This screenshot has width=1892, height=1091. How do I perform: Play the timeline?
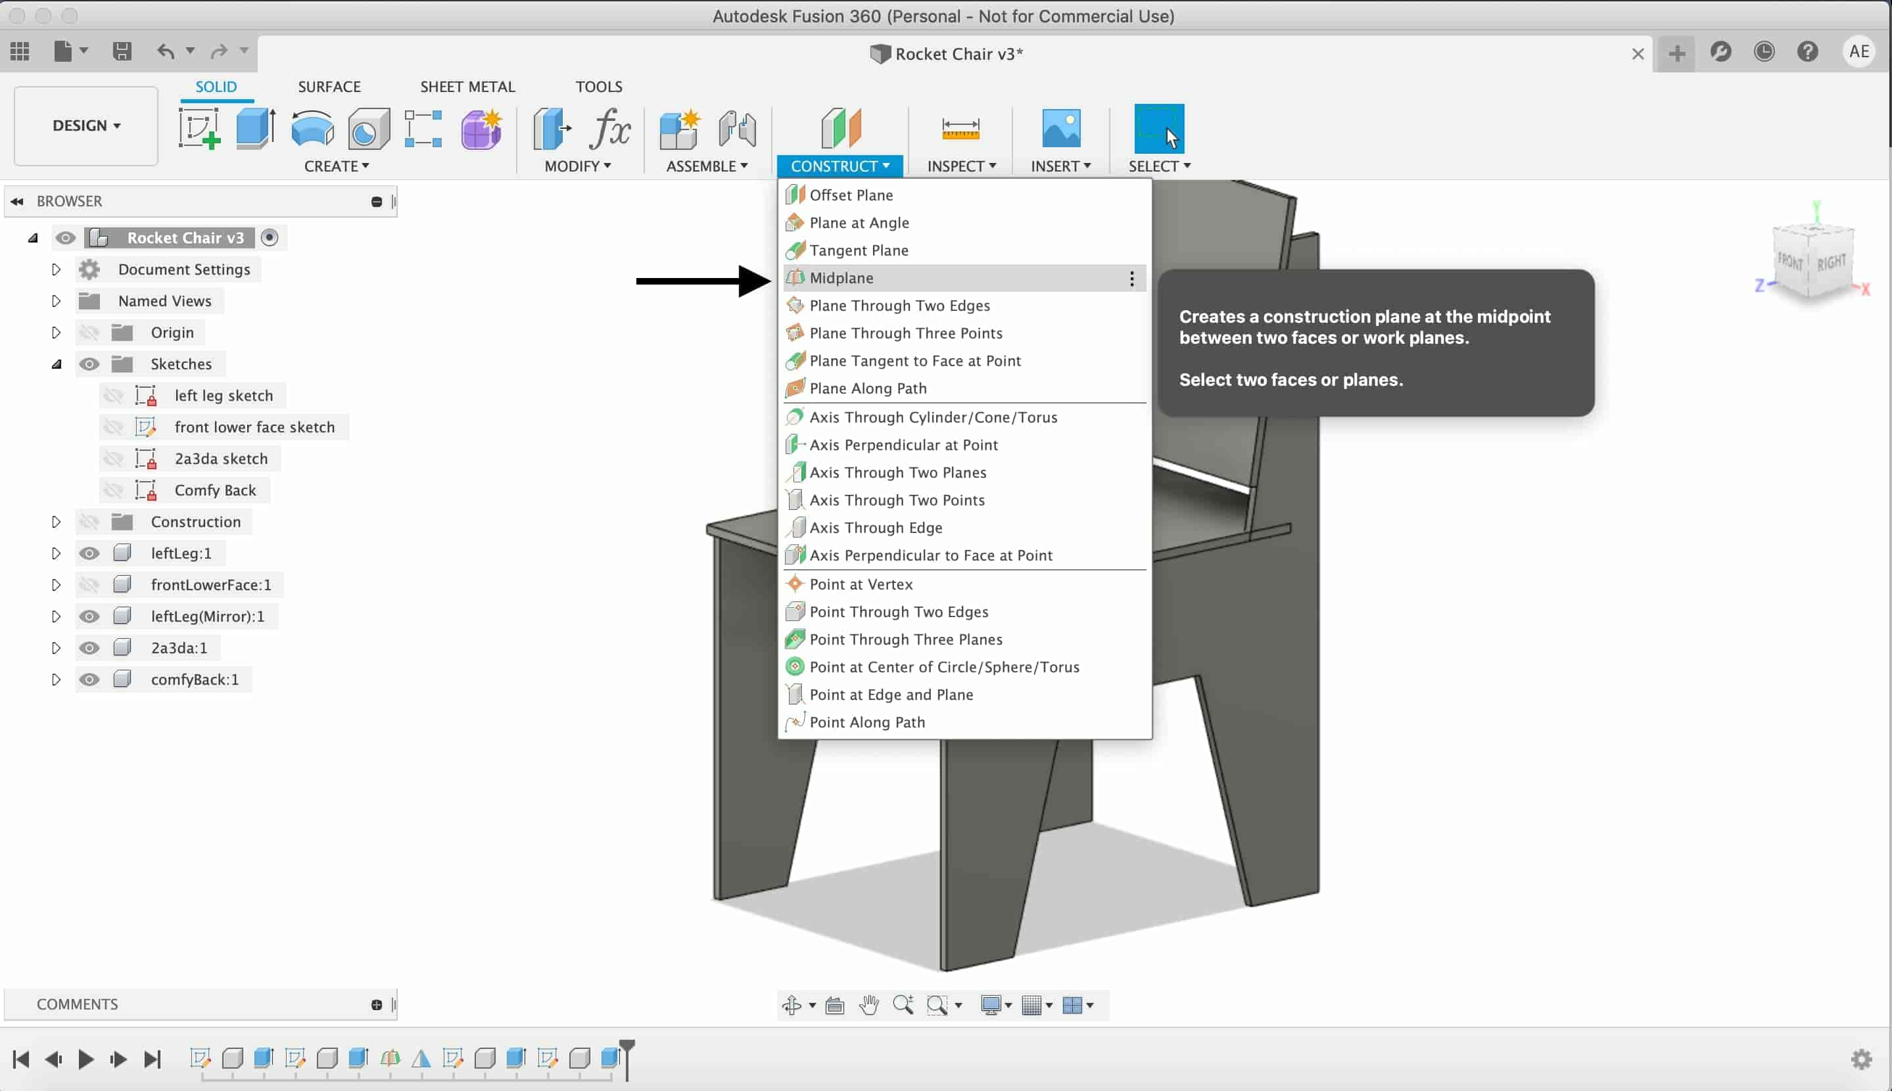point(85,1059)
